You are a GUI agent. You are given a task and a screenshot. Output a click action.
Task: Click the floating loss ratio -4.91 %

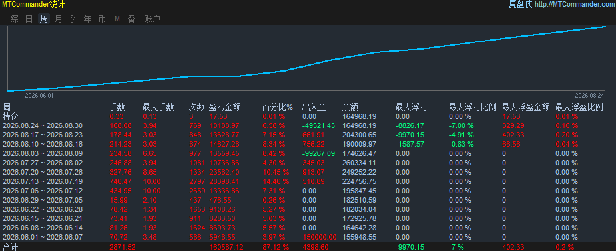pos(462,135)
